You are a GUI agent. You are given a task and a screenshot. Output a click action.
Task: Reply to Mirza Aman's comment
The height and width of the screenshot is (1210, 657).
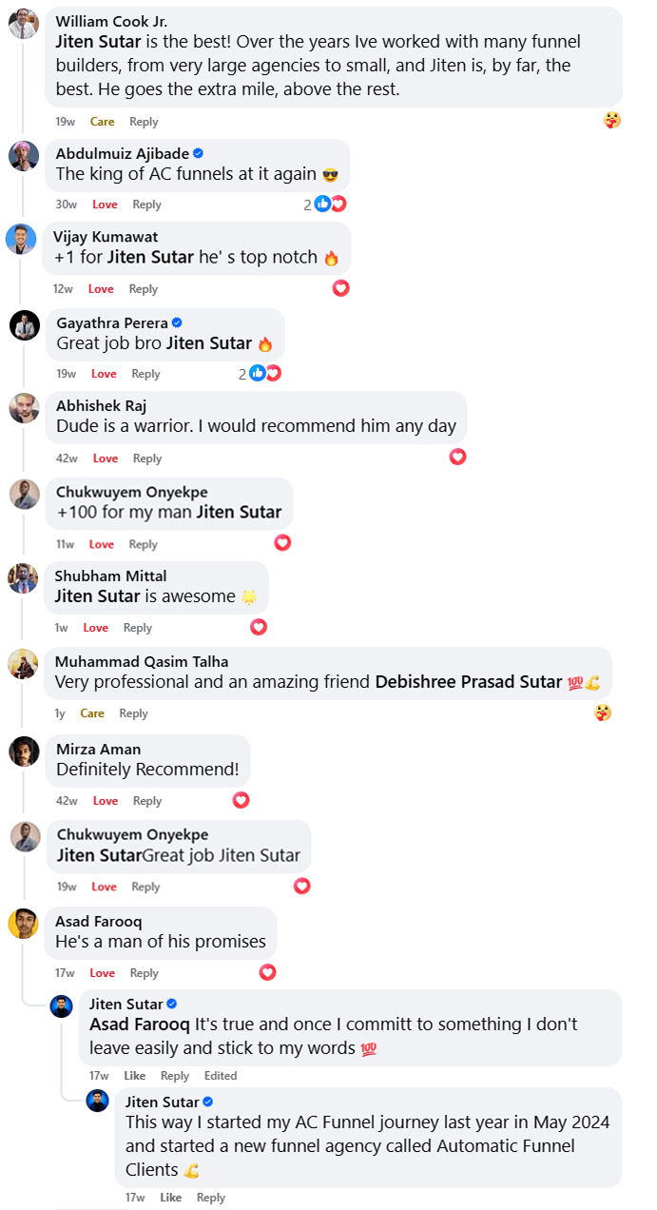click(147, 801)
